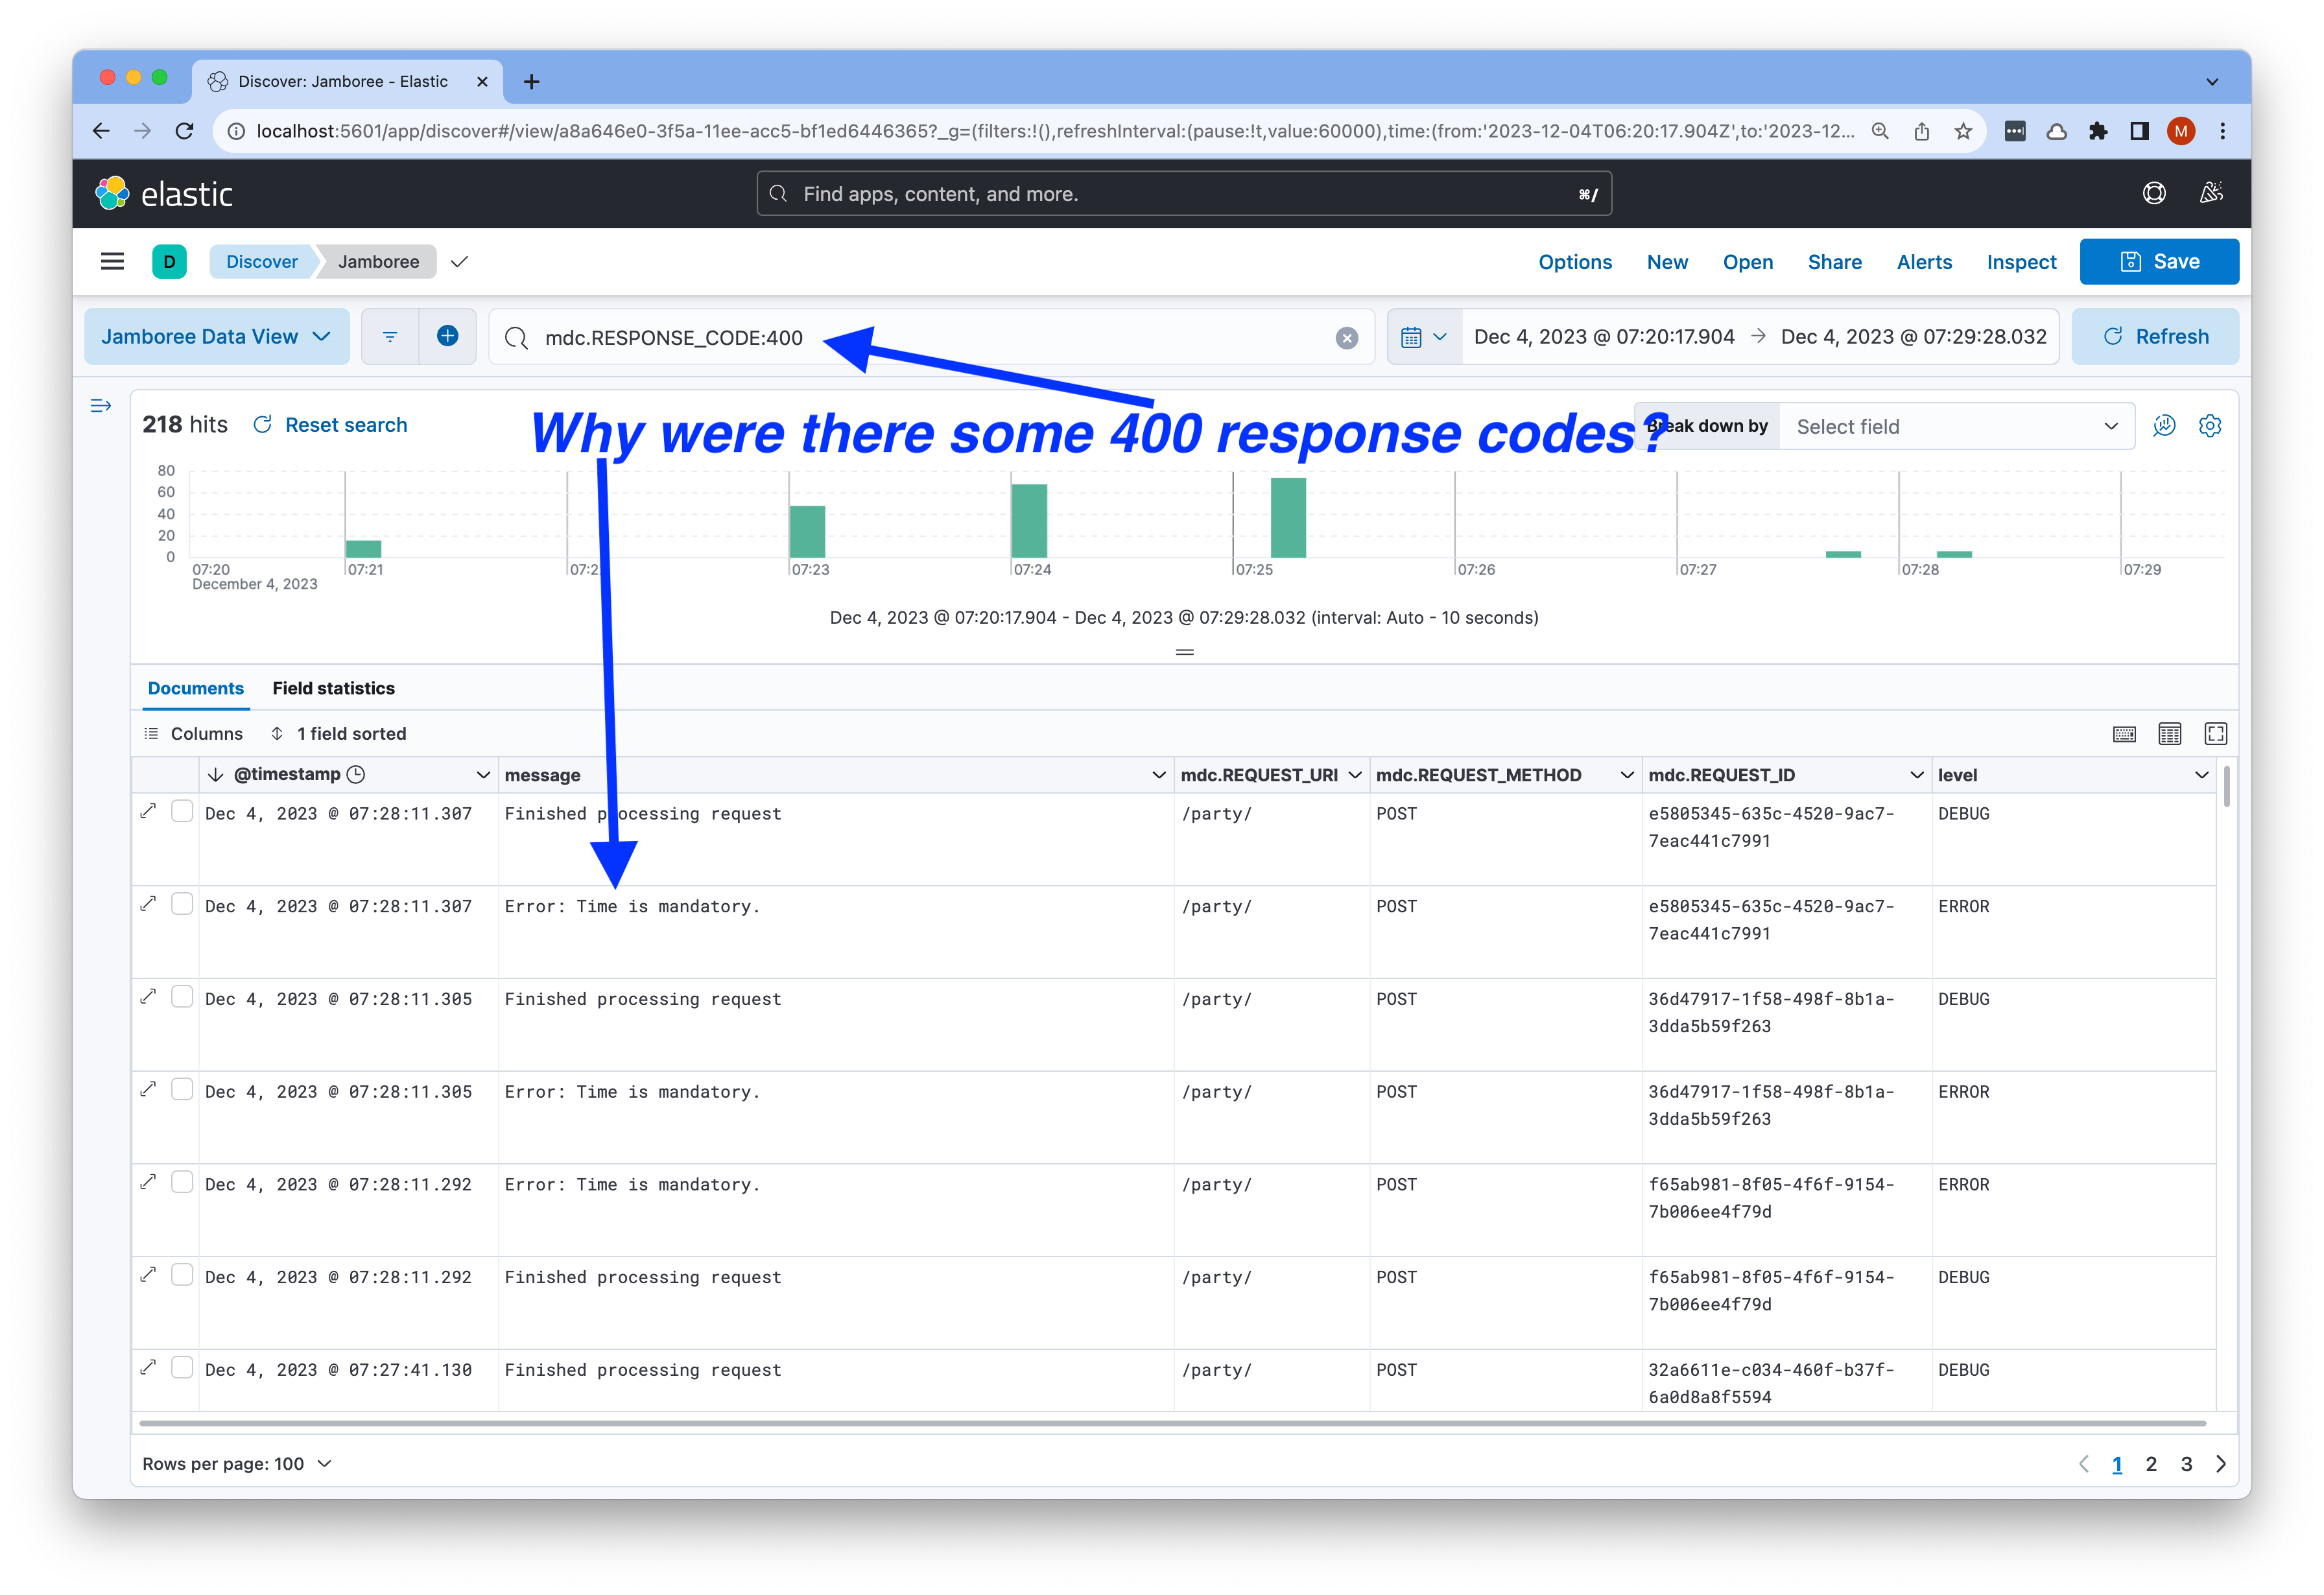Open Rows per page: 100 selector
The image size is (2324, 1595).
[236, 1464]
